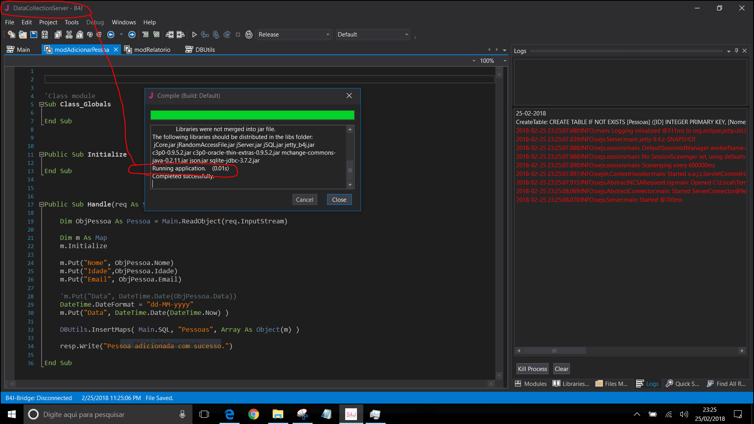
Task: Open the 100% zoom dropdown
Action: click(x=505, y=61)
